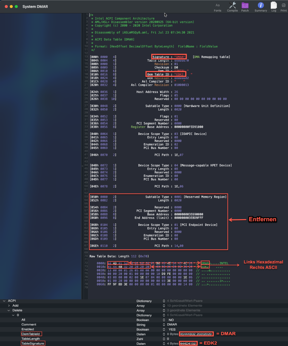This screenshot has width=288, height=346.
Task: Edit the OemTableId bytes 45444B32 20202020
Action: coord(196,334)
